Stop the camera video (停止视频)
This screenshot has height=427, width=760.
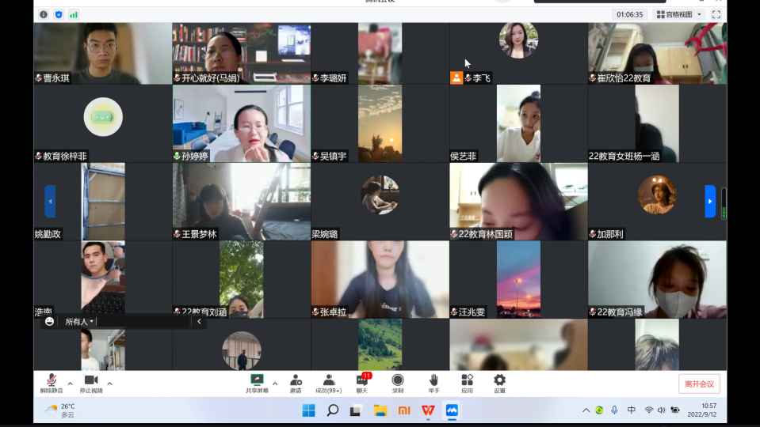[91, 383]
